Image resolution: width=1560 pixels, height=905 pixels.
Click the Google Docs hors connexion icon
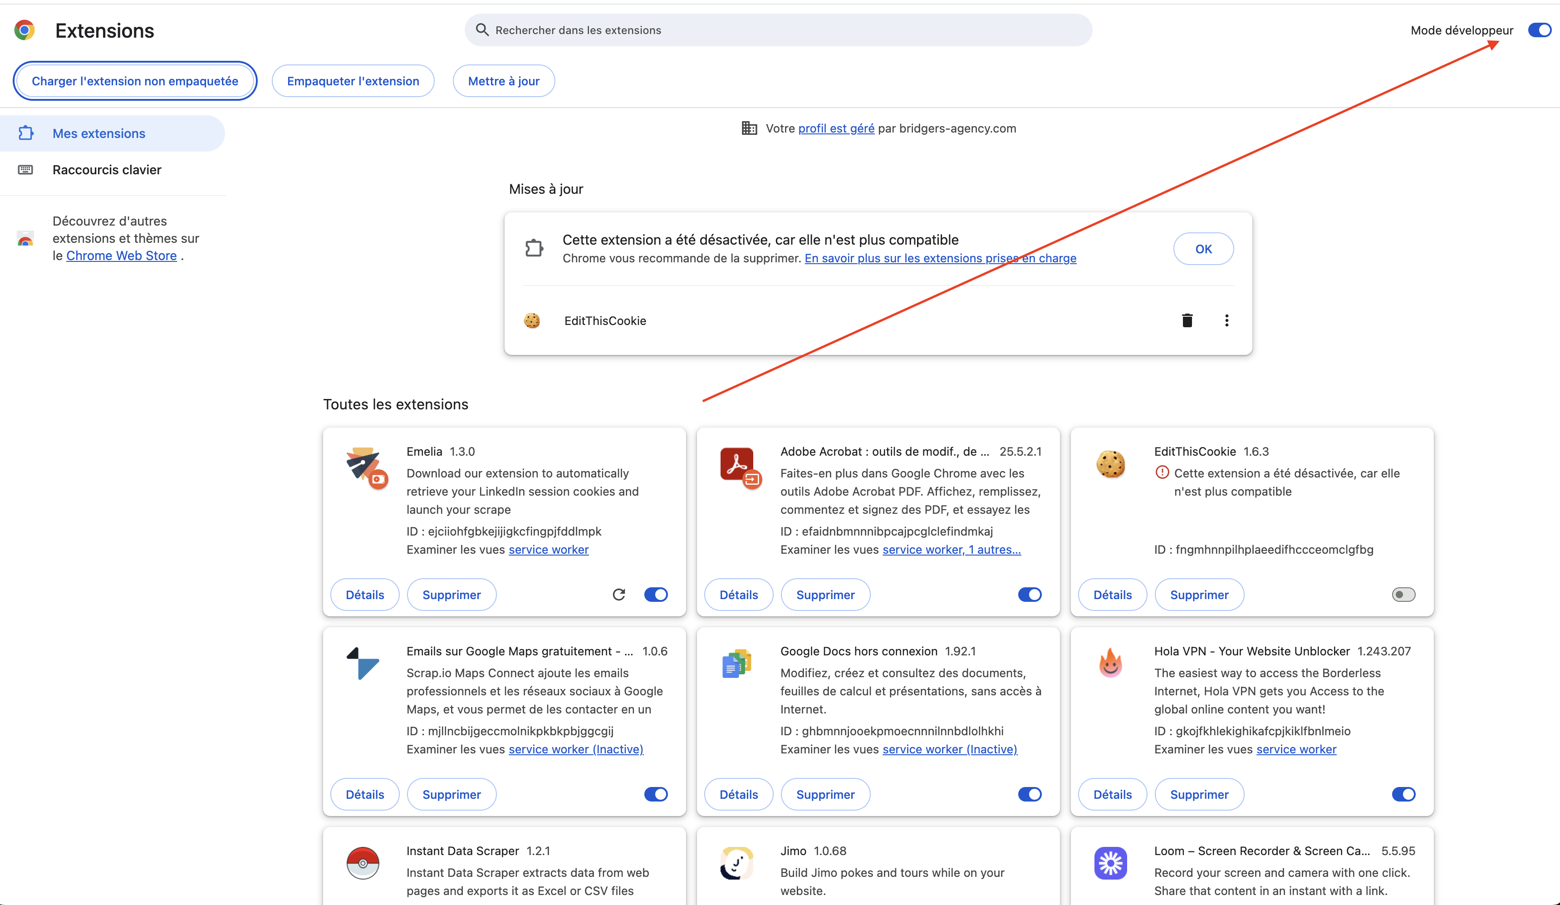tap(737, 664)
